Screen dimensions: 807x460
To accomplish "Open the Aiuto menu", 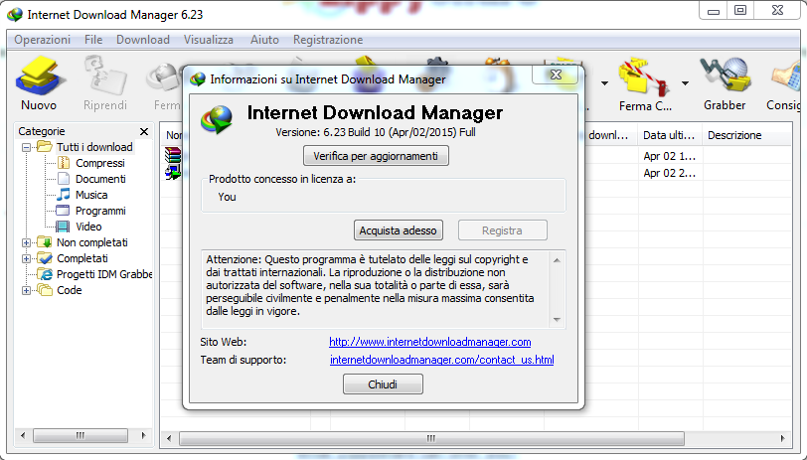I will click(x=264, y=40).
